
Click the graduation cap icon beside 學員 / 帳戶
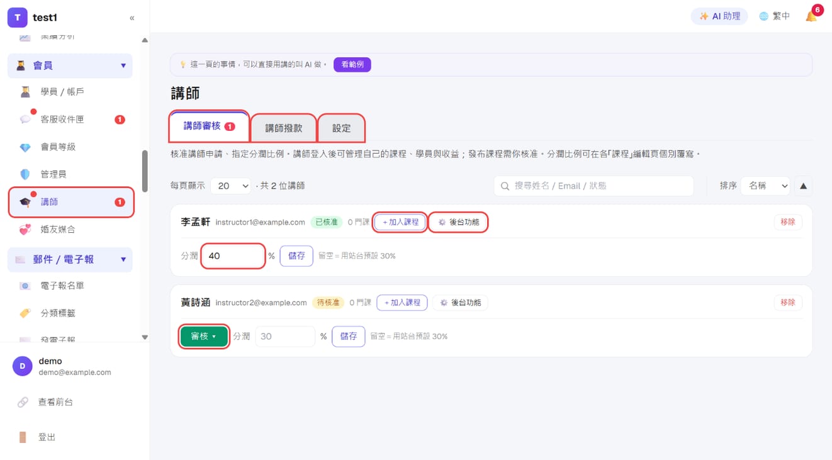25,92
